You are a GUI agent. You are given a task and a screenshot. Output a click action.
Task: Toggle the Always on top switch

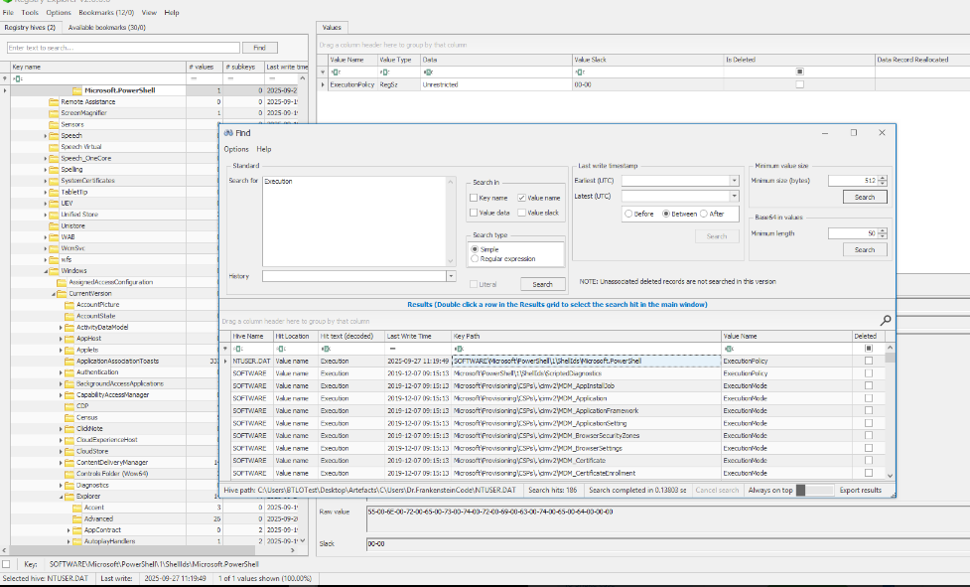click(x=815, y=490)
